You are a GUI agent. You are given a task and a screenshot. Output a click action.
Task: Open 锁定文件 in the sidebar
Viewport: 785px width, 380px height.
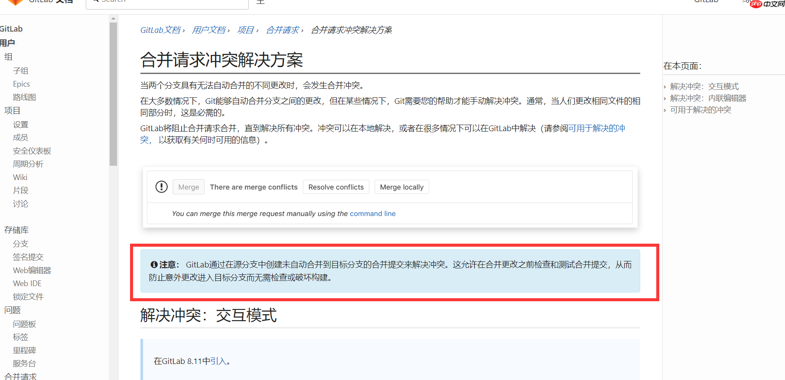coord(28,297)
